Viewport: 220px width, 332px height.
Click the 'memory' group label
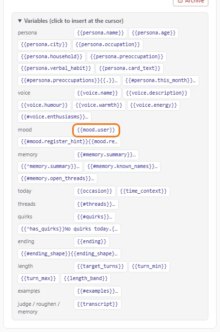click(28, 155)
